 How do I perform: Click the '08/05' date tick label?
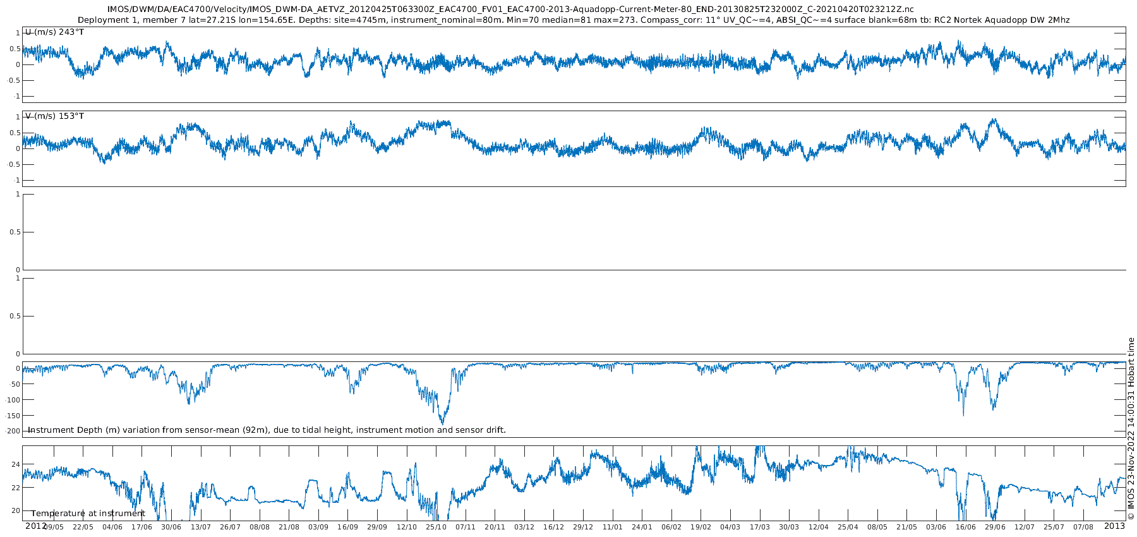tap(877, 527)
